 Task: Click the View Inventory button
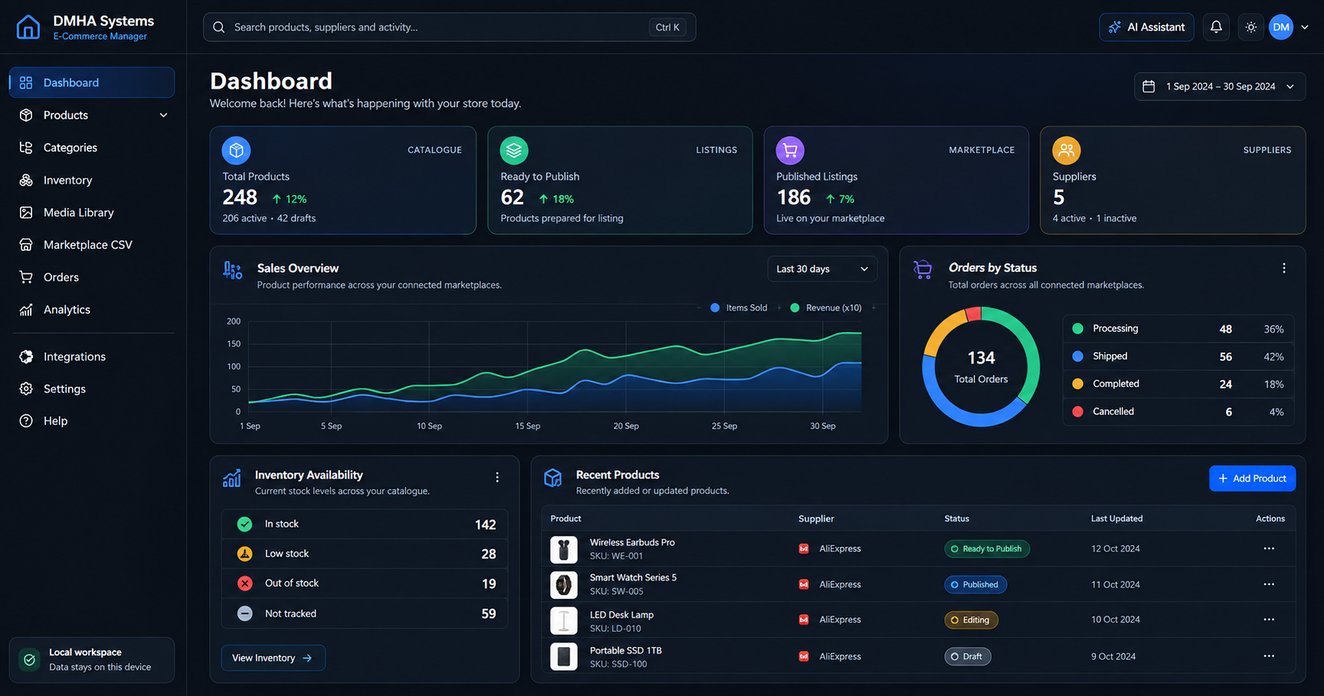click(273, 658)
